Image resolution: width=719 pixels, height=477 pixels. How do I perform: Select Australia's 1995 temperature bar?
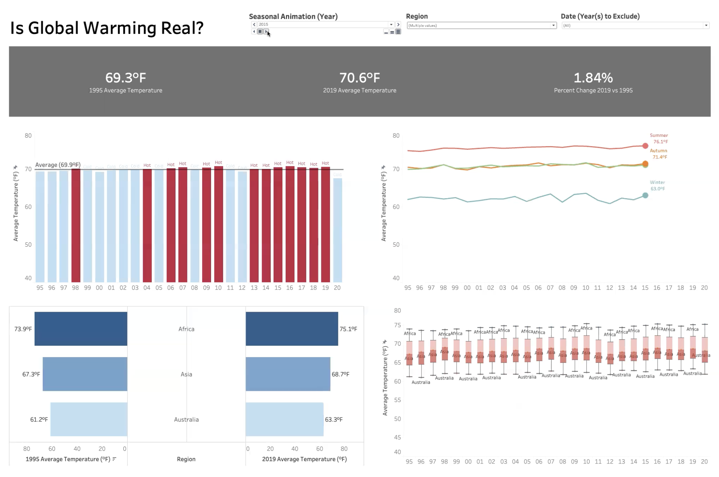89,419
